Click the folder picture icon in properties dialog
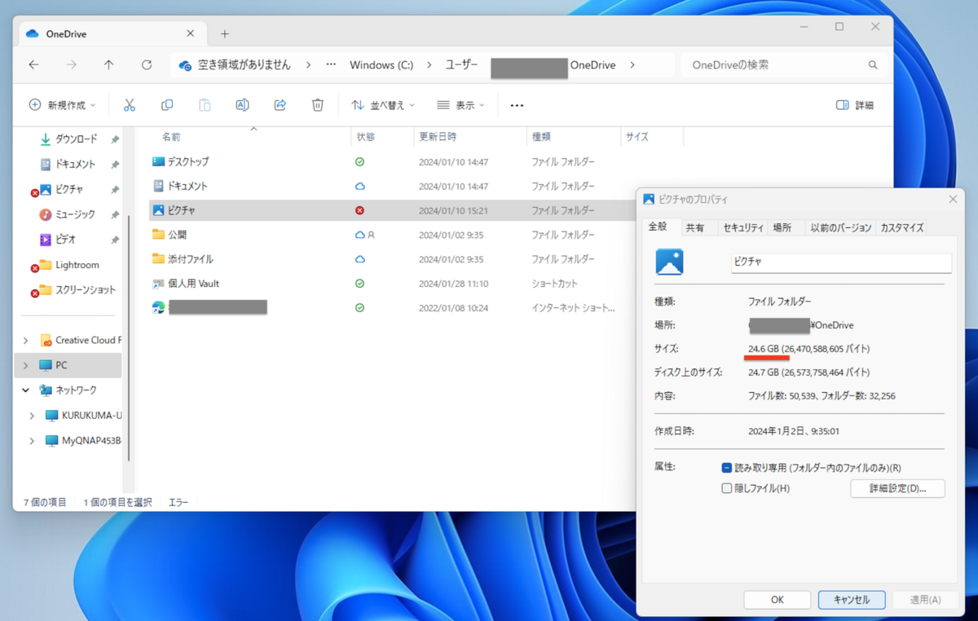Image resolution: width=978 pixels, height=621 pixels. pos(669,262)
